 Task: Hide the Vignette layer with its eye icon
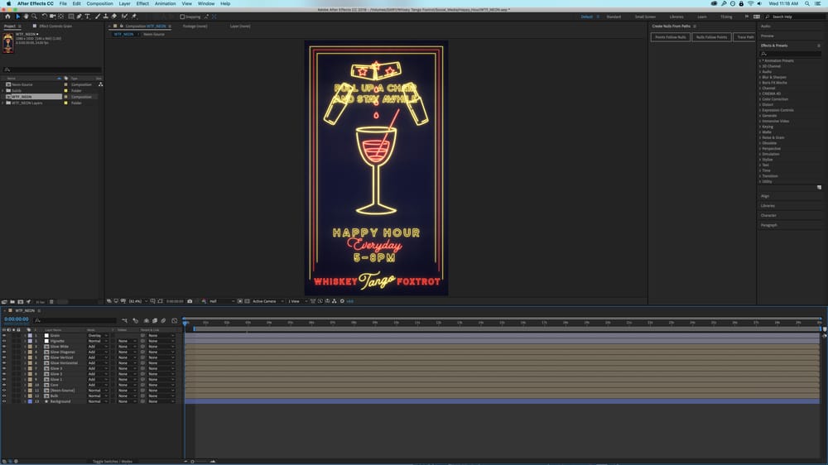tap(4, 341)
